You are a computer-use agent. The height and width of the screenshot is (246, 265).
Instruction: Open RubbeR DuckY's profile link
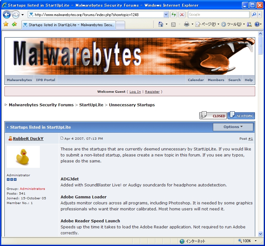click(28, 138)
